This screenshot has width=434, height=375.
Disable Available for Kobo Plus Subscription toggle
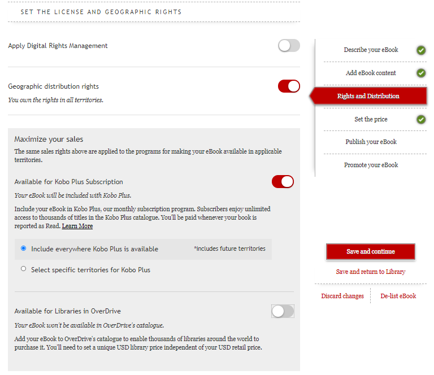click(x=283, y=182)
